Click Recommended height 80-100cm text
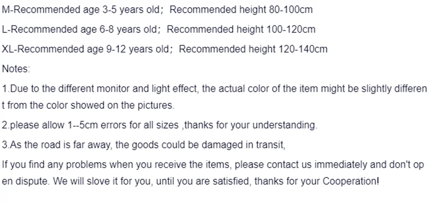This screenshot has height=221, width=440. 241,9
